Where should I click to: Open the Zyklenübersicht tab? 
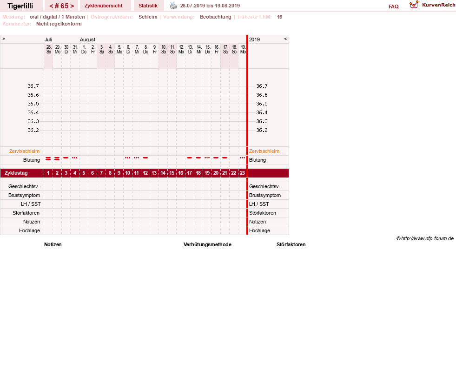pyautogui.click(x=104, y=6)
